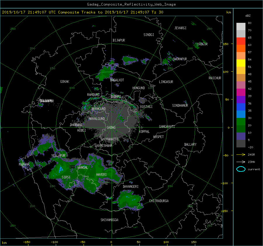Click the blue storm core near SIRSI
263x246 pixels.
(61, 169)
